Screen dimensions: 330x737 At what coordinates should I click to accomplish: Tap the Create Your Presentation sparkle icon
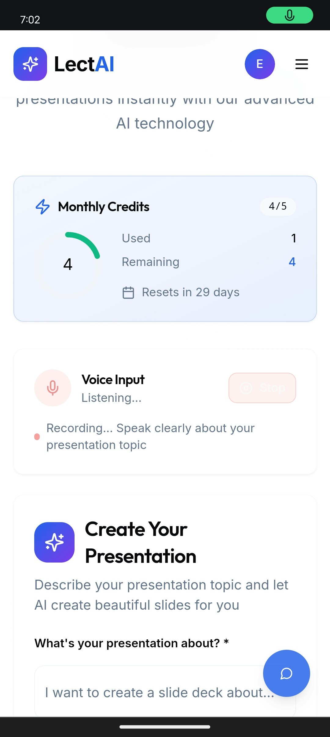tap(54, 542)
